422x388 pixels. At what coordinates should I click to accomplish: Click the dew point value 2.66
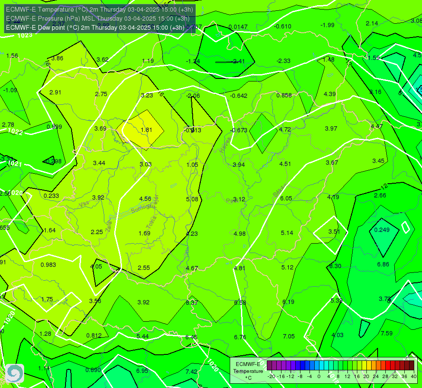point(380,195)
